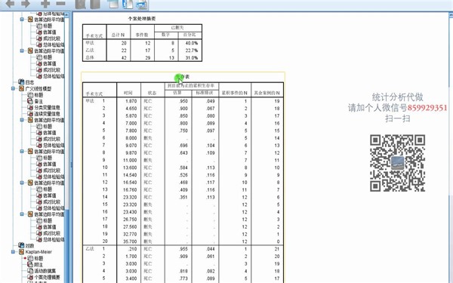The height and width of the screenshot is (283, 453).
Task: Click the closed-book Hide toolbar icon
Action: 95,4
